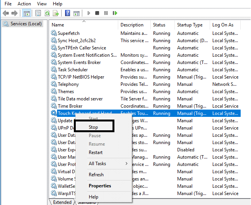Viewport: 251px width, 205px height.
Task: Toggle the Show/Hide Console Tree icon
Action: click(27, 13)
